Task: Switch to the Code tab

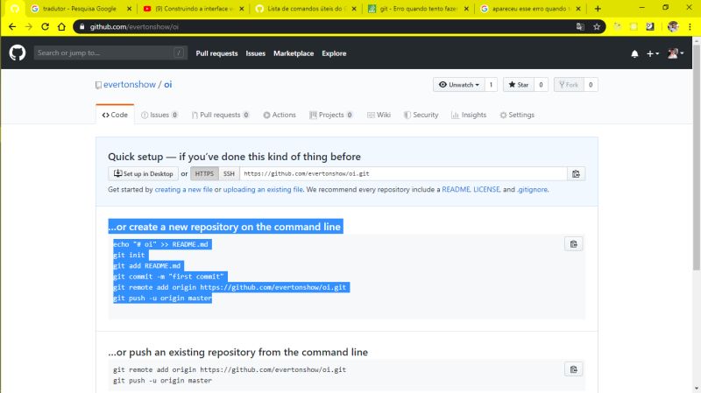Action: click(115, 115)
